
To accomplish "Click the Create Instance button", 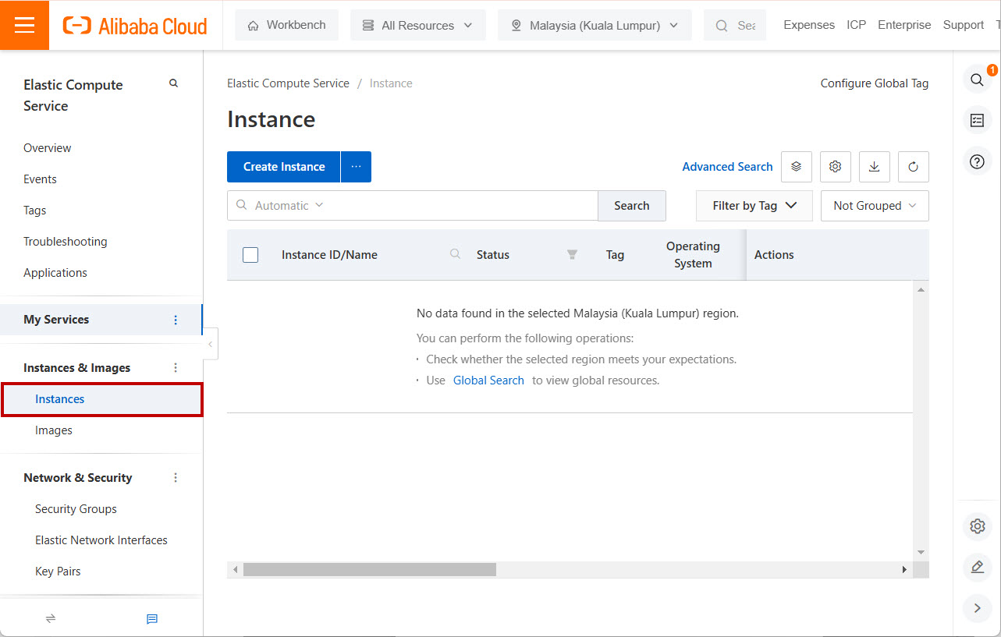I will tap(284, 167).
